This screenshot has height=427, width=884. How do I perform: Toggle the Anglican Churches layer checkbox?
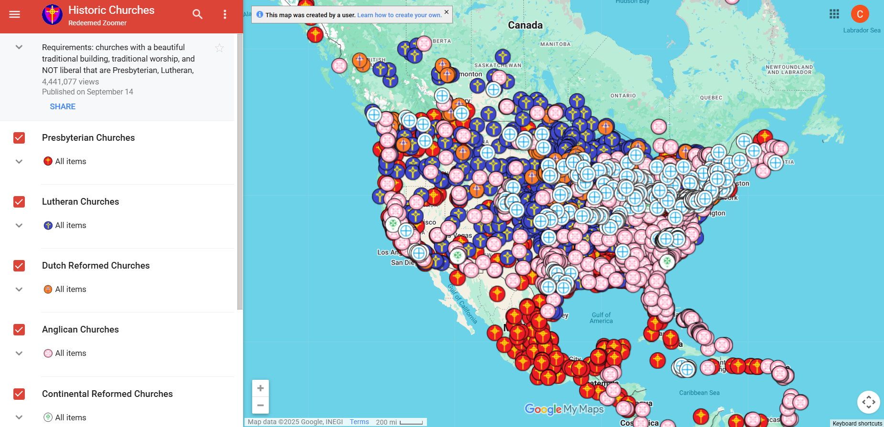click(19, 330)
